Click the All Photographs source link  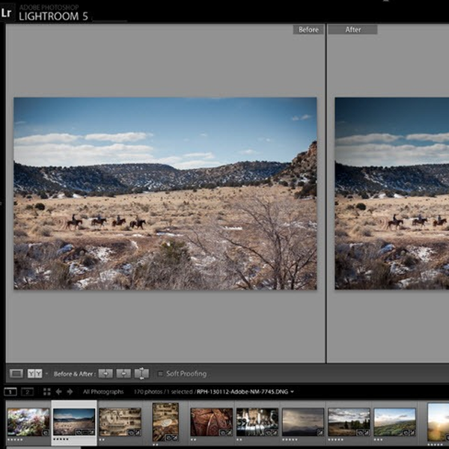[104, 391]
